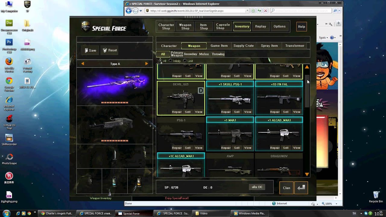Click IE search magnifier button
This screenshot has width=386, height=217.
coord(335,11)
